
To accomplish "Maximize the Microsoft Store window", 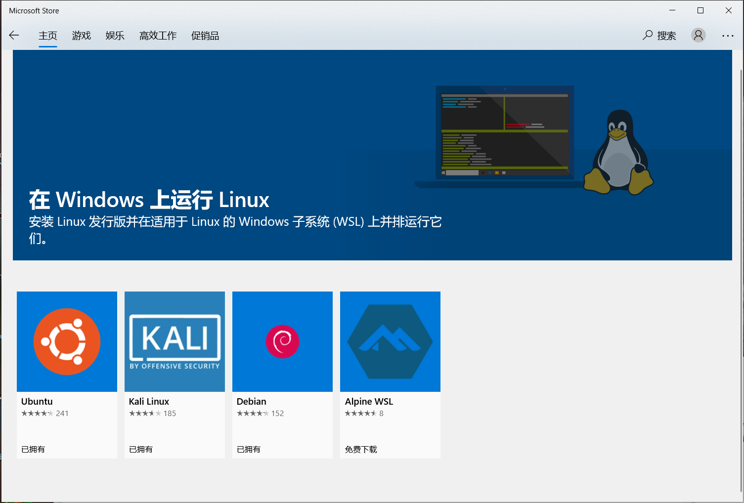I will [x=700, y=10].
